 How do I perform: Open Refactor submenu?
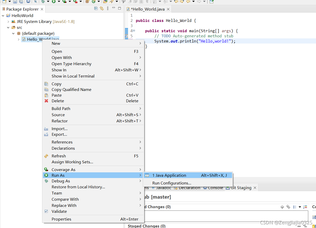(93, 121)
